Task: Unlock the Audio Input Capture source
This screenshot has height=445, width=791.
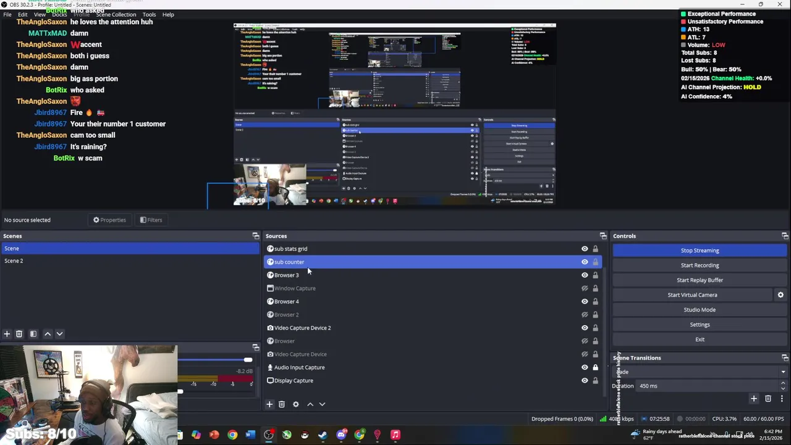Action: pyautogui.click(x=596, y=367)
